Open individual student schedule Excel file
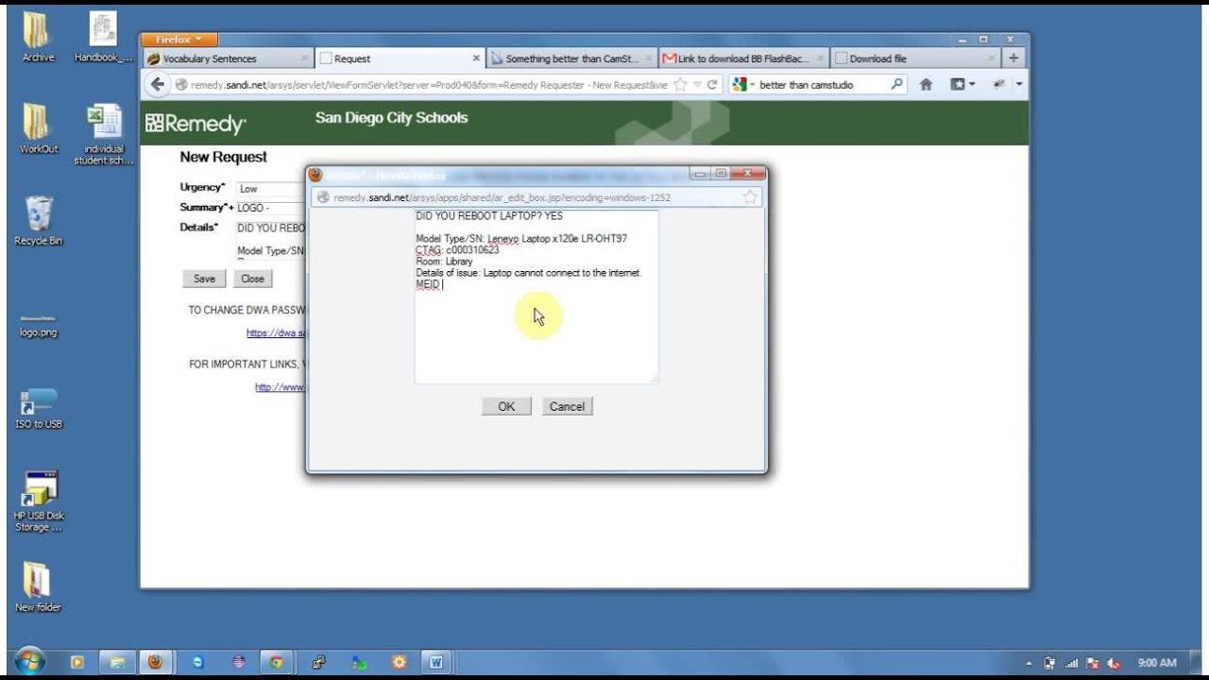The width and height of the screenshot is (1209, 680). (103, 134)
